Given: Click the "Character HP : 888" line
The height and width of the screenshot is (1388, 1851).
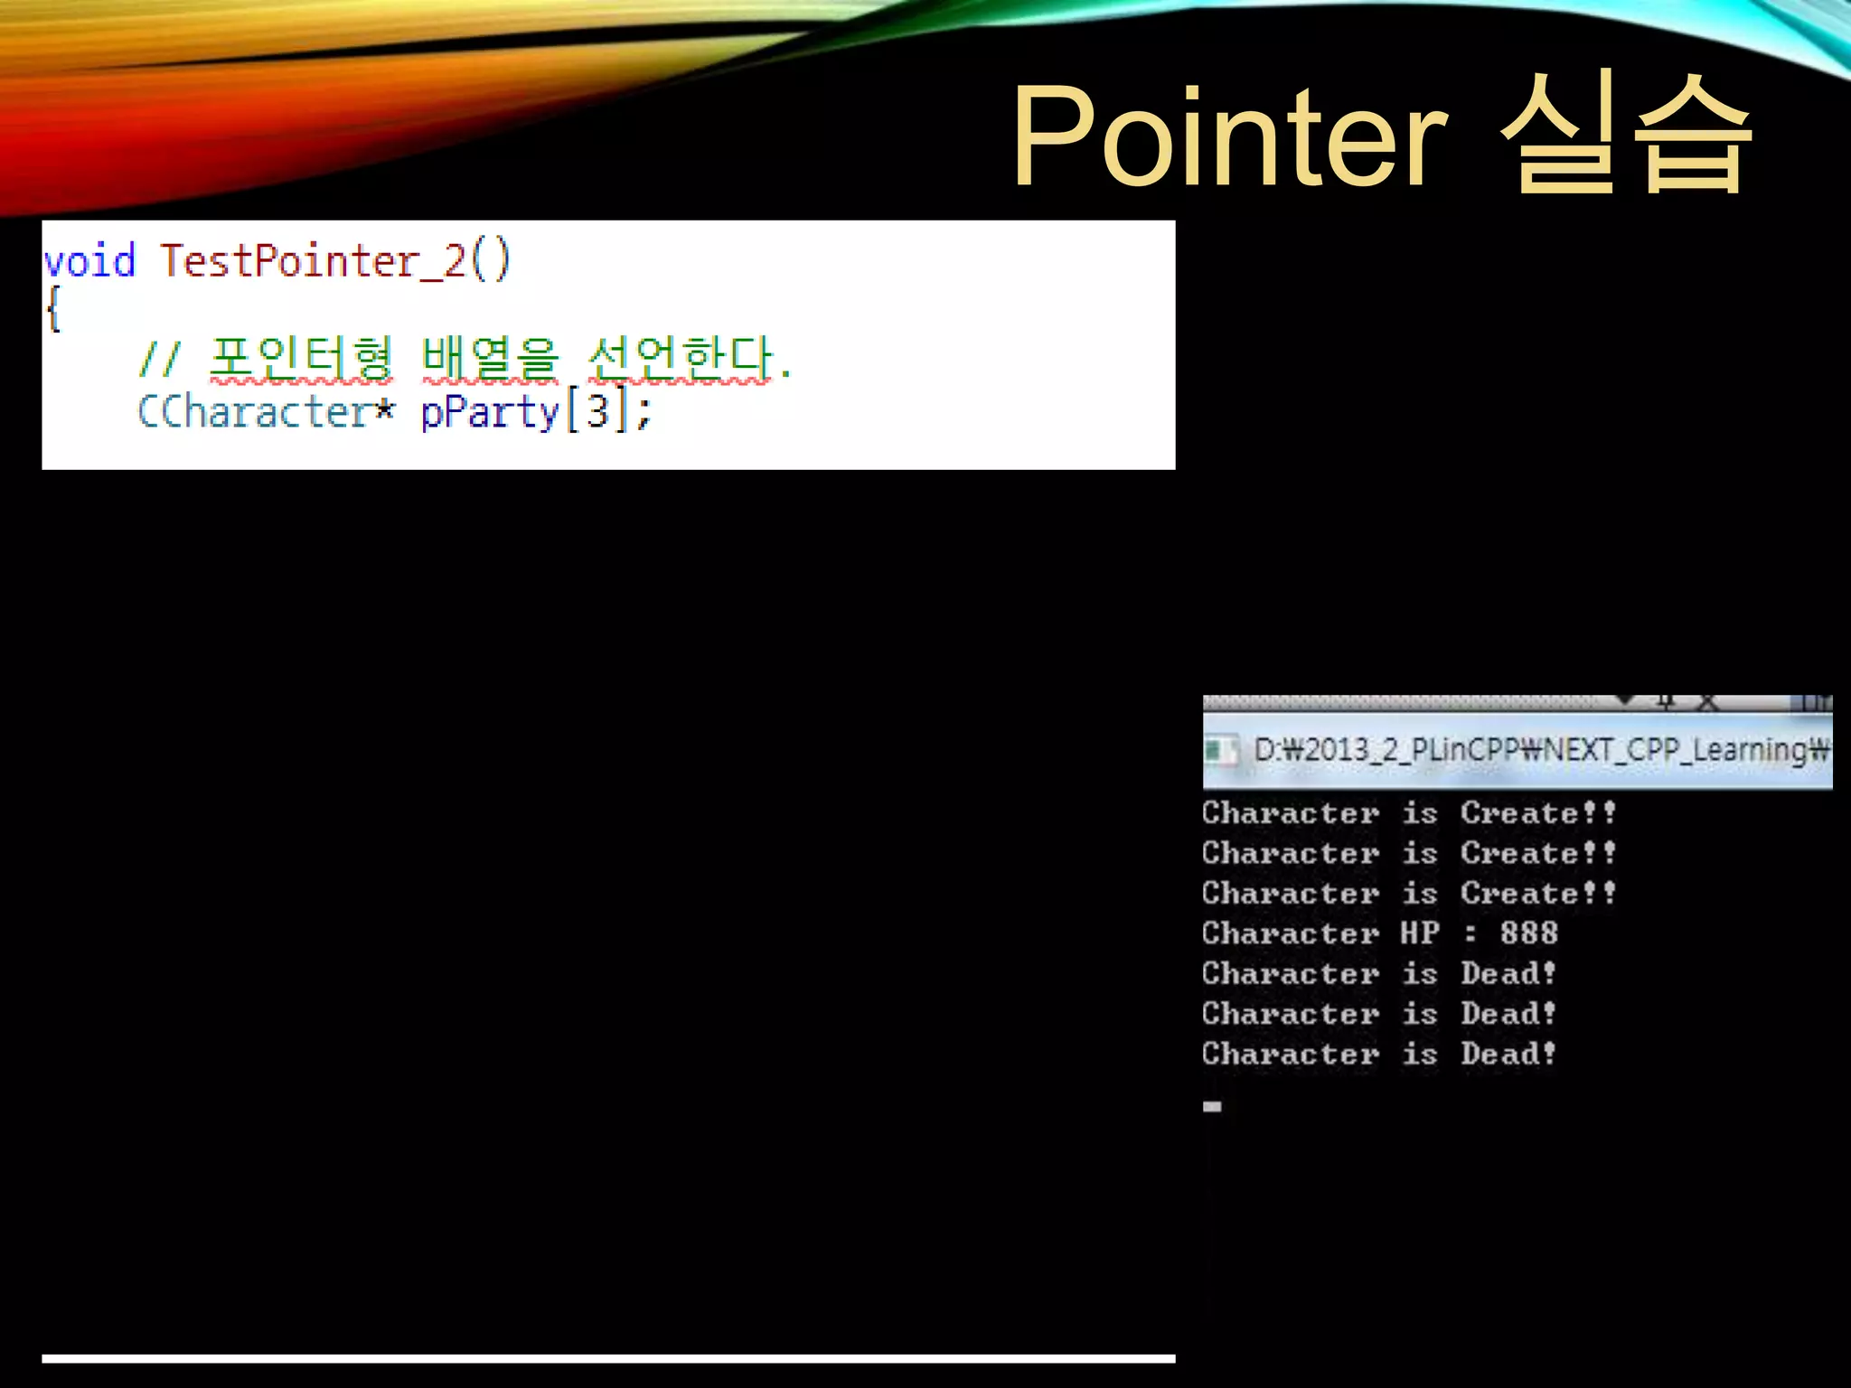Looking at the screenshot, I should (1380, 933).
